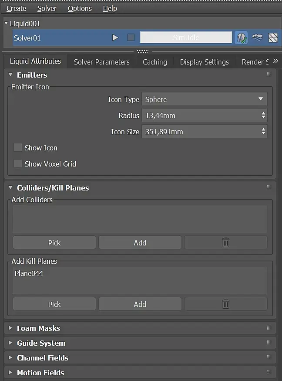Viewport: 282px width, 381px height.
Task: Click the Emitters rollout grip handle
Action: point(269,75)
